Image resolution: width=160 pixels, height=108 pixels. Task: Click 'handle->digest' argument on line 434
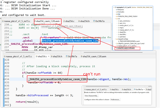(x=98, y=79)
